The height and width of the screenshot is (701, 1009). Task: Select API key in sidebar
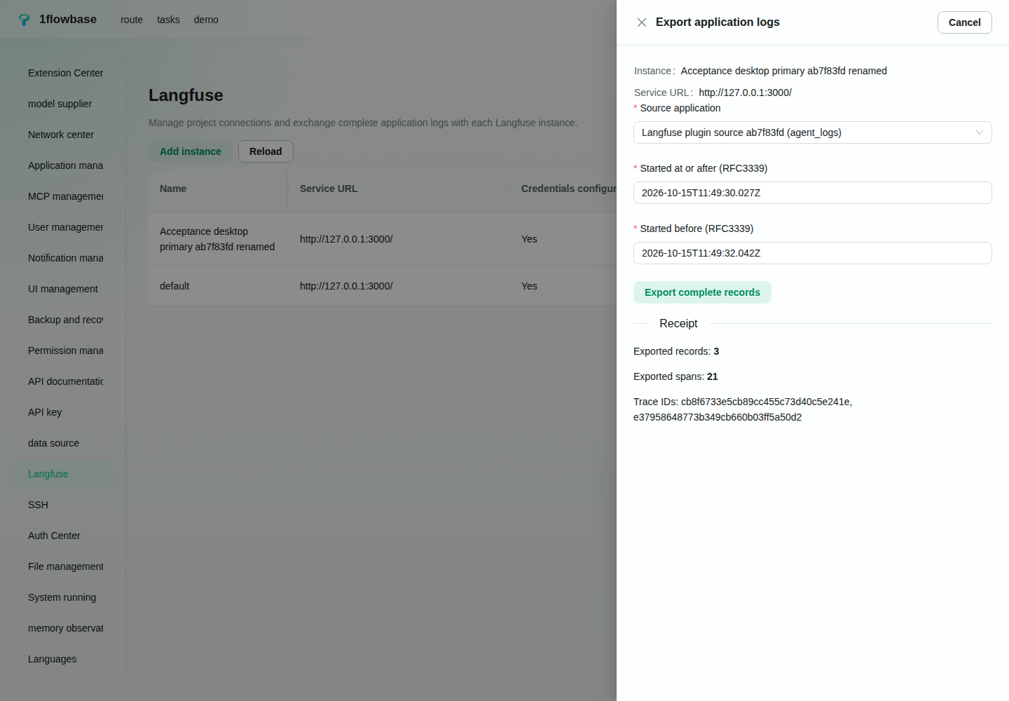pyautogui.click(x=63, y=412)
